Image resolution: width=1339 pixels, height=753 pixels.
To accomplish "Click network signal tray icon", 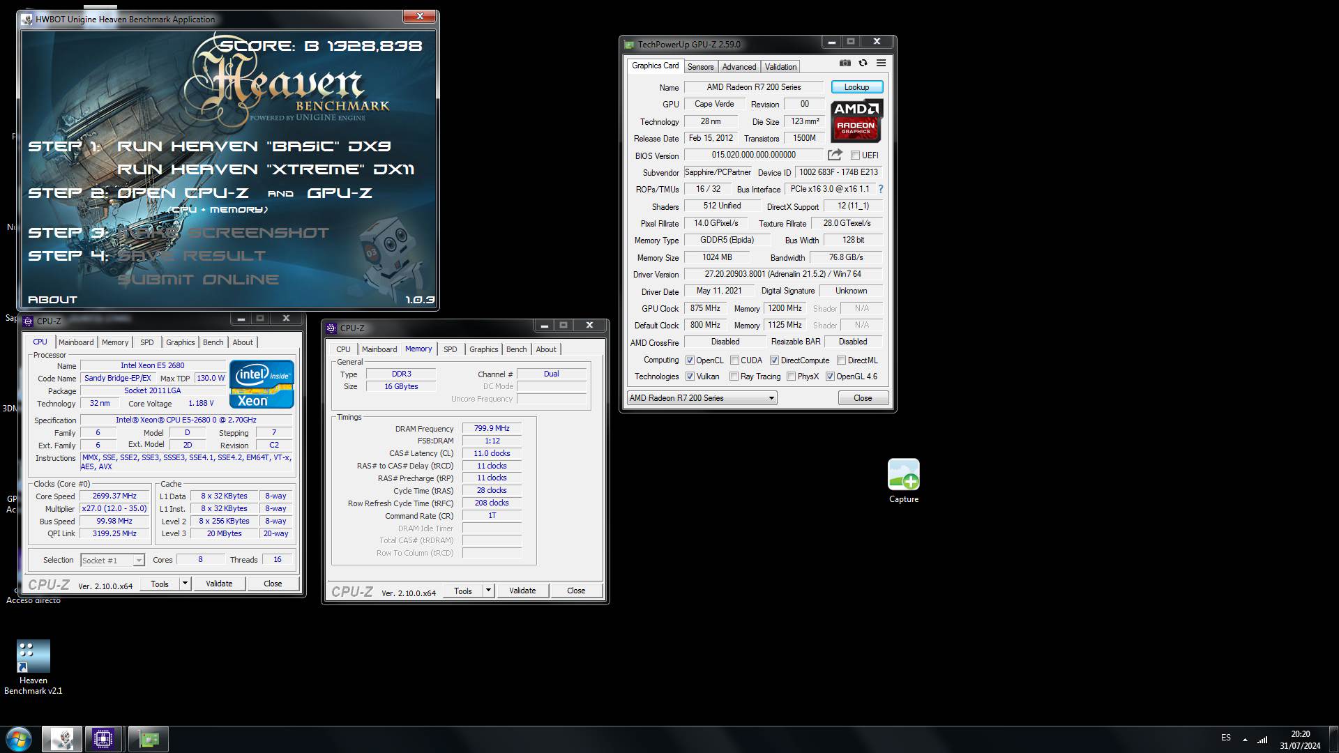I will click(1262, 739).
